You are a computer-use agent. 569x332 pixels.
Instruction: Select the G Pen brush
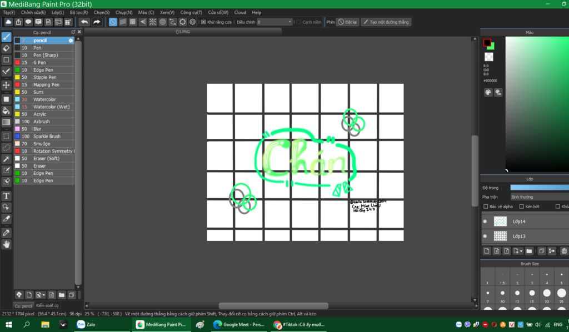pyautogui.click(x=44, y=63)
